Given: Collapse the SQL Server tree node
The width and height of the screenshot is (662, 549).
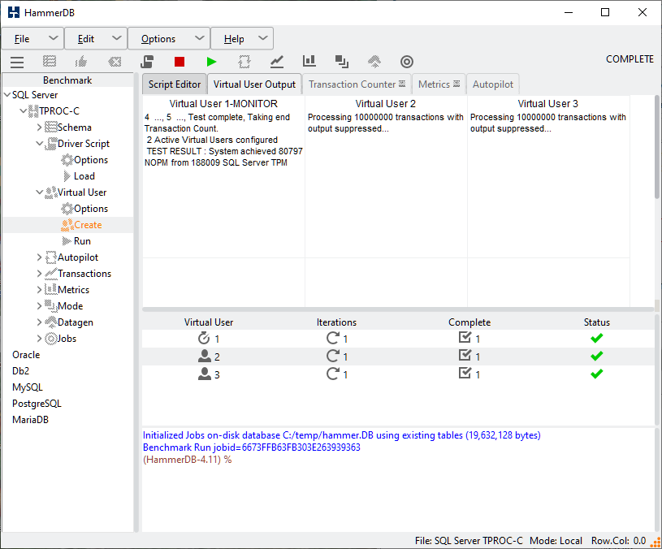Looking at the screenshot, I should coord(7,95).
